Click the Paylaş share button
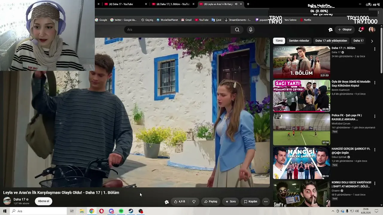Image resolution: width=383 pixels, height=215 pixels. pyautogui.click(x=211, y=202)
